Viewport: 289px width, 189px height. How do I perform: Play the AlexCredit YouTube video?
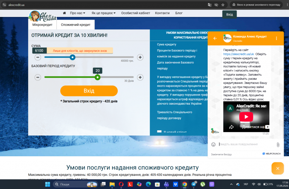click(x=246, y=117)
